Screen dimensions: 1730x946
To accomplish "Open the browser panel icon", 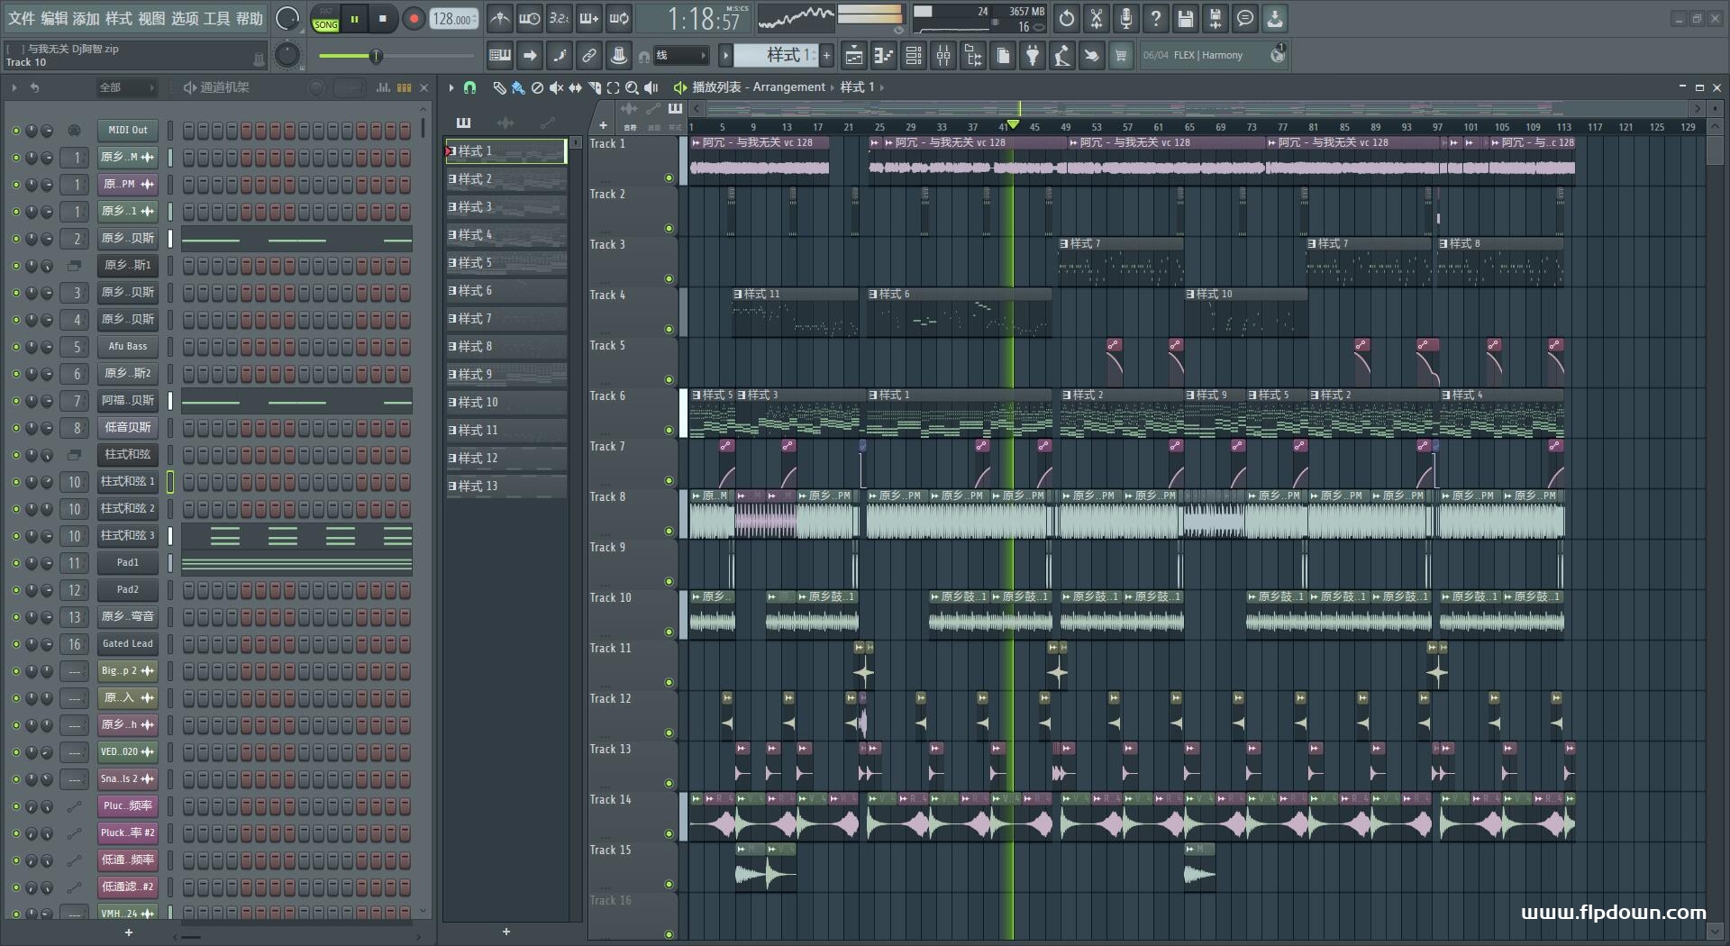I will pos(973,56).
